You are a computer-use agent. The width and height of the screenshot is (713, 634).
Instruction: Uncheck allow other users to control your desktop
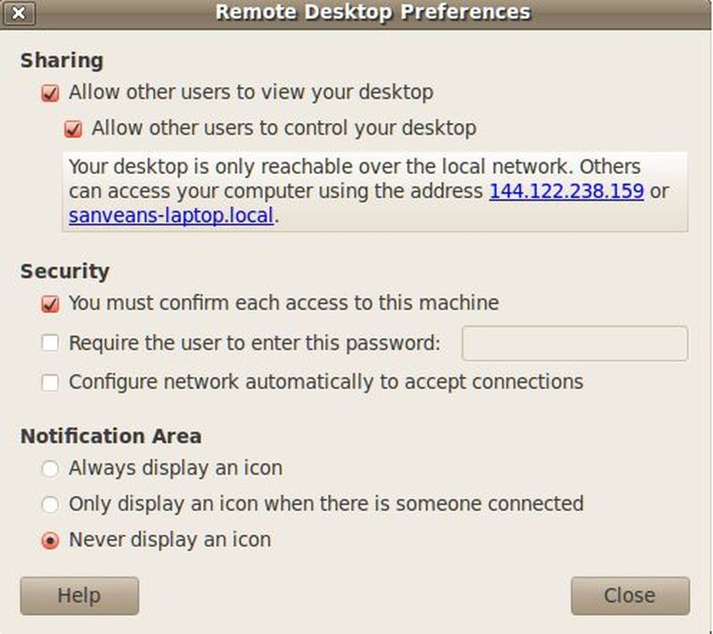(x=73, y=129)
